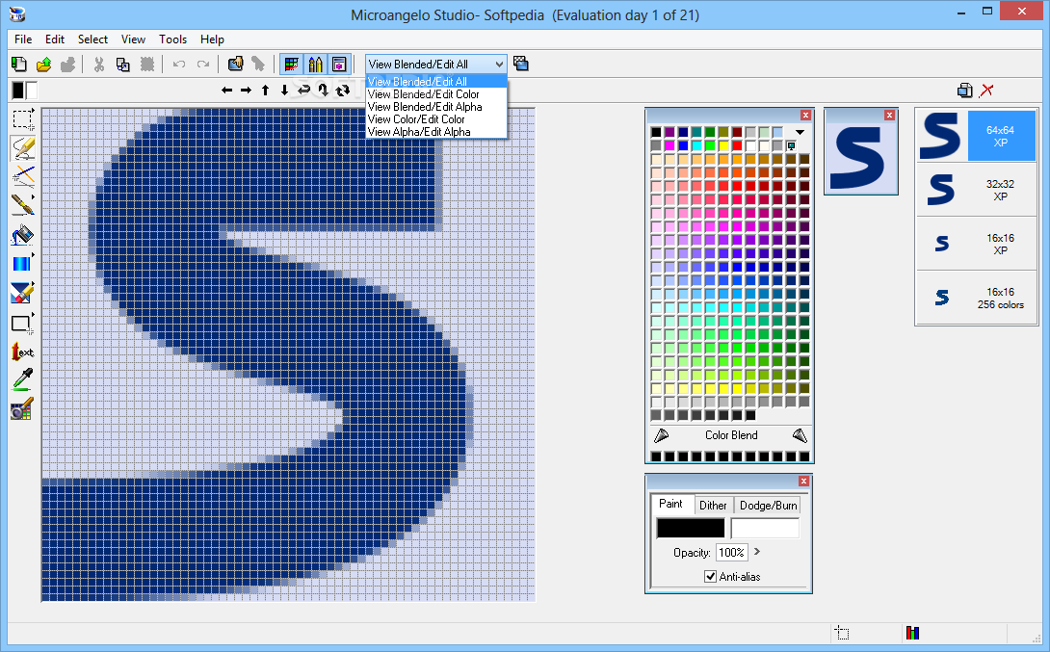Click the status bar color bars icon
This screenshot has width=1050, height=652.
click(912, 633)
